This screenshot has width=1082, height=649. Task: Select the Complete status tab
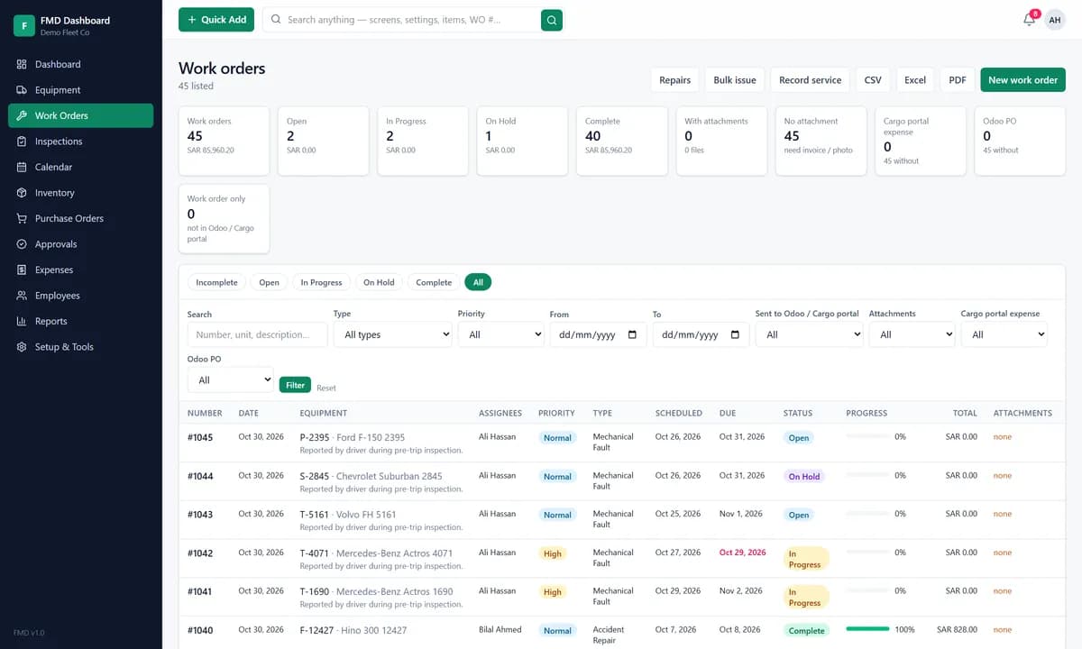pos(434,282)
